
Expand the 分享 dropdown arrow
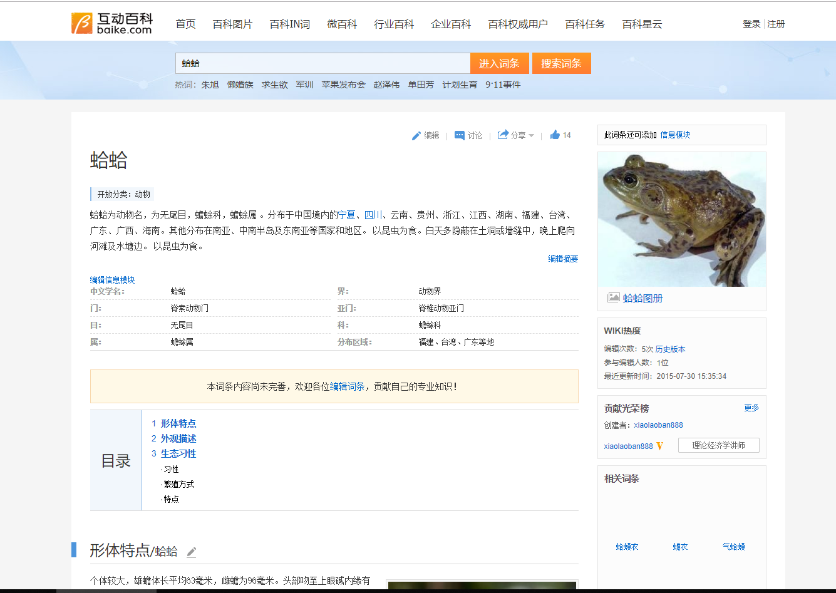[532, 135]
